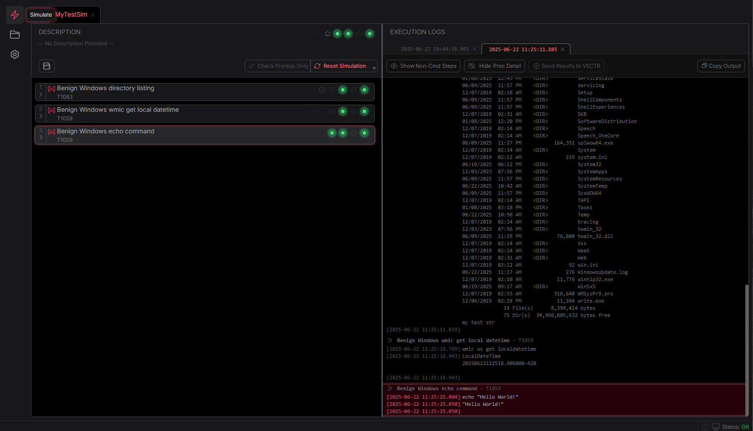Select the Simulate tab
Screen dimensions: 753x431
click(40, 14)
